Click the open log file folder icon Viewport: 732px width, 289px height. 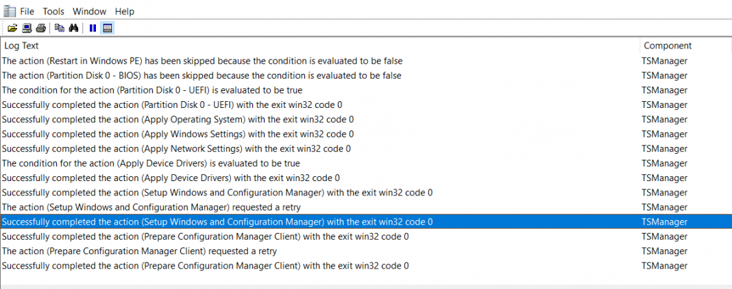[x=12, y=29]
